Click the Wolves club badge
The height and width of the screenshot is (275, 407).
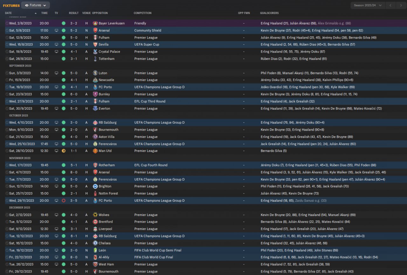[95, 215]
